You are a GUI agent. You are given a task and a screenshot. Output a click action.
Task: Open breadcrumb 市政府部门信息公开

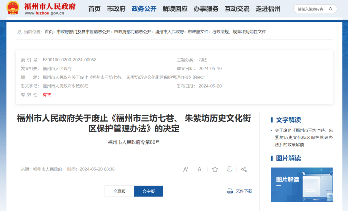pos(132,32)
